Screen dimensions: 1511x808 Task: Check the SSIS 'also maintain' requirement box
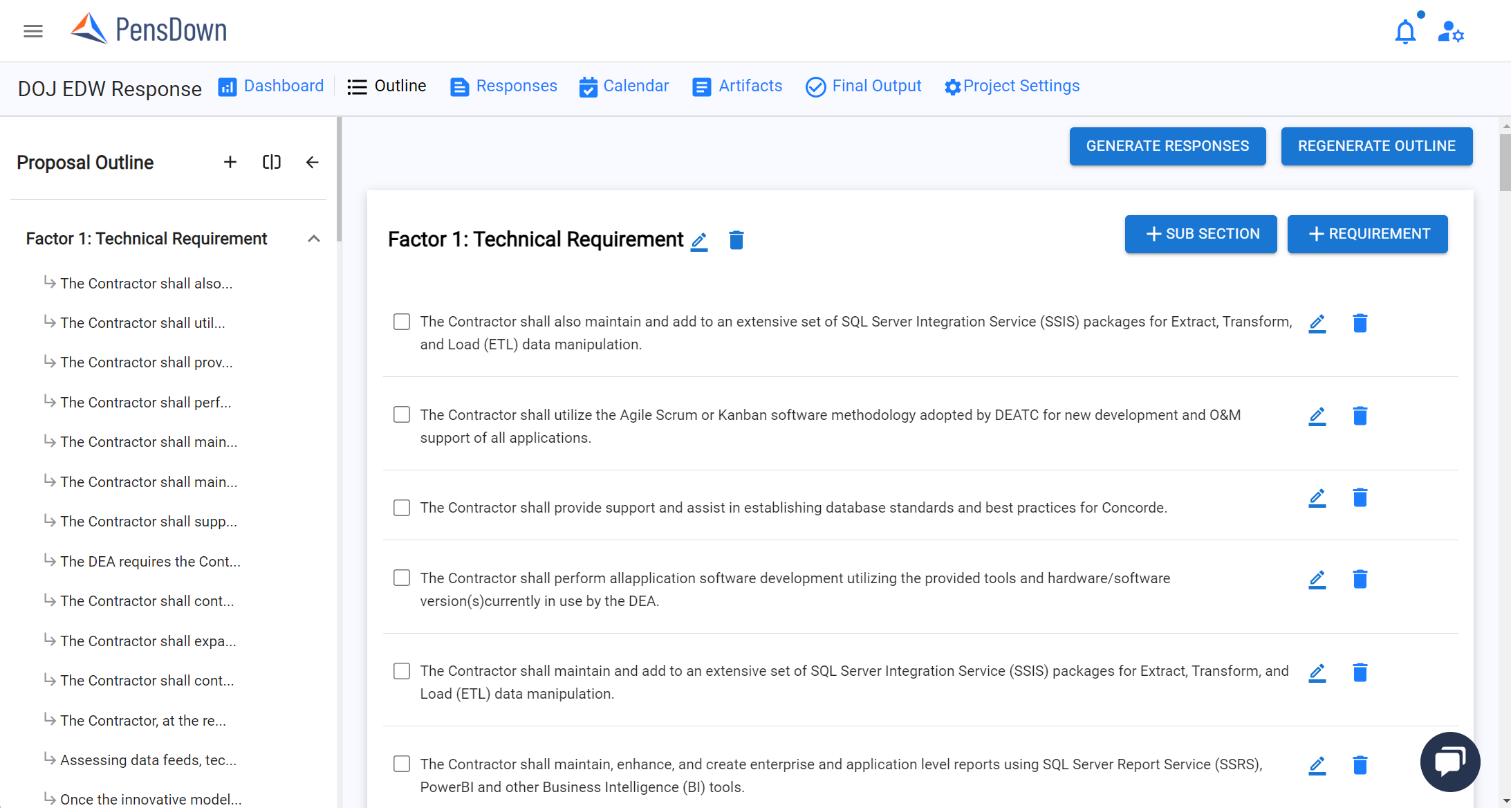tap(402, 322)
